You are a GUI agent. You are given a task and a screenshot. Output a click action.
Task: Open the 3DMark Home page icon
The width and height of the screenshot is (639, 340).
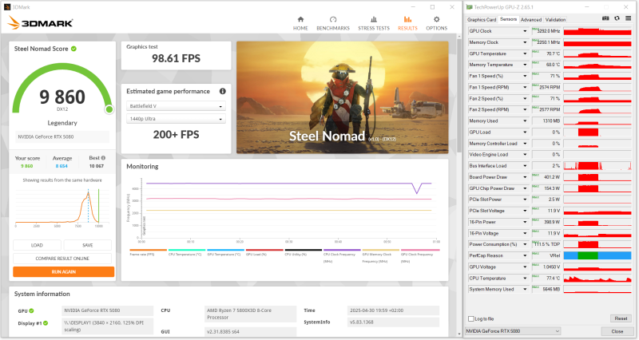[300, 19]
